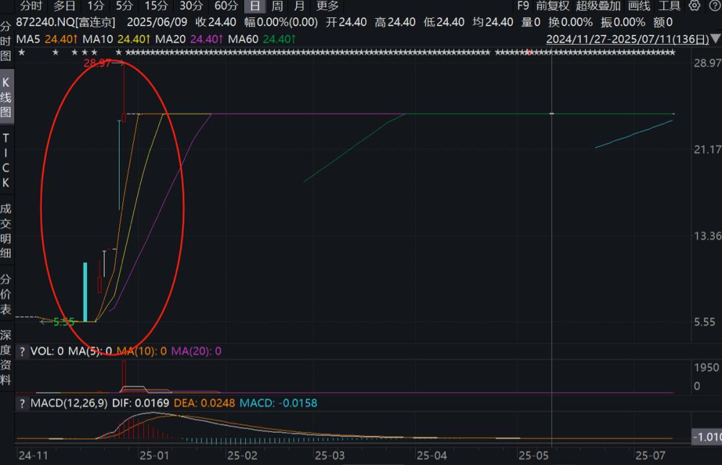This screenshot has height=465, width=722.
Task: Click the red candlestick peaking at 28.97
Action: [124, 92]
